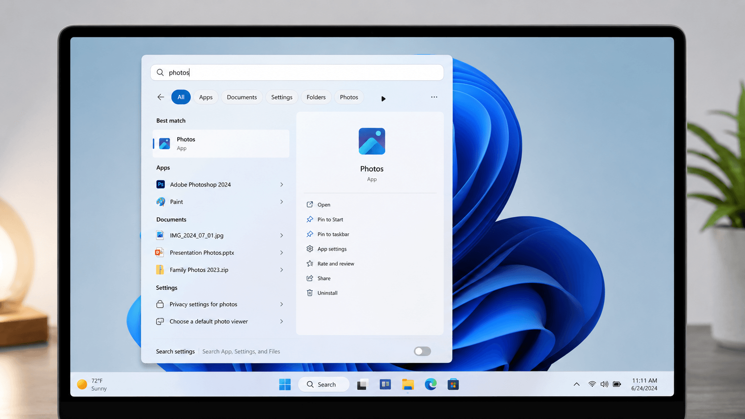Switch to the Folders filter tab
The width and height of the screenshot is (745, 419).
(x=316, y=97)
